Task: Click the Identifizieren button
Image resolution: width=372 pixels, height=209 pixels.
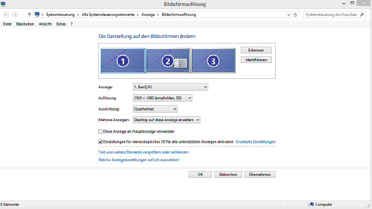Action: (256, 60)
